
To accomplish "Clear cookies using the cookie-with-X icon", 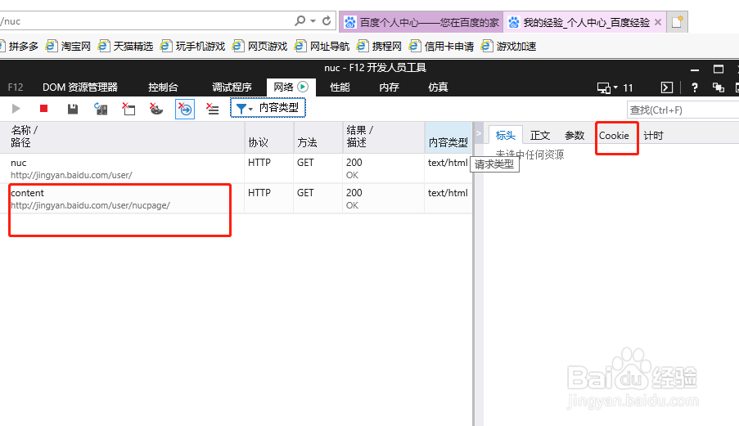I will (156, 110).
